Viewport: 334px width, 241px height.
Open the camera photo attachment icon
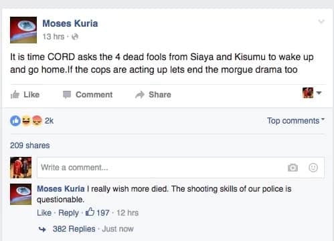point(293,168)
